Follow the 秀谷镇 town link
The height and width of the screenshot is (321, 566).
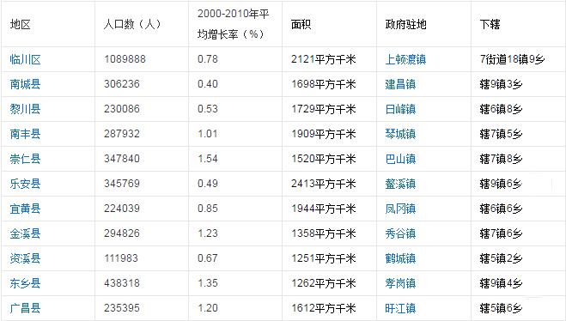400,233
